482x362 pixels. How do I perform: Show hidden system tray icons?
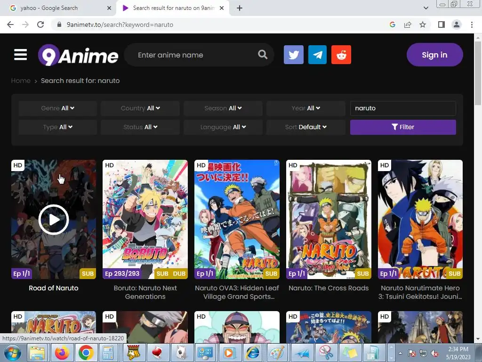pyautogui.click(x=400, y=354)
